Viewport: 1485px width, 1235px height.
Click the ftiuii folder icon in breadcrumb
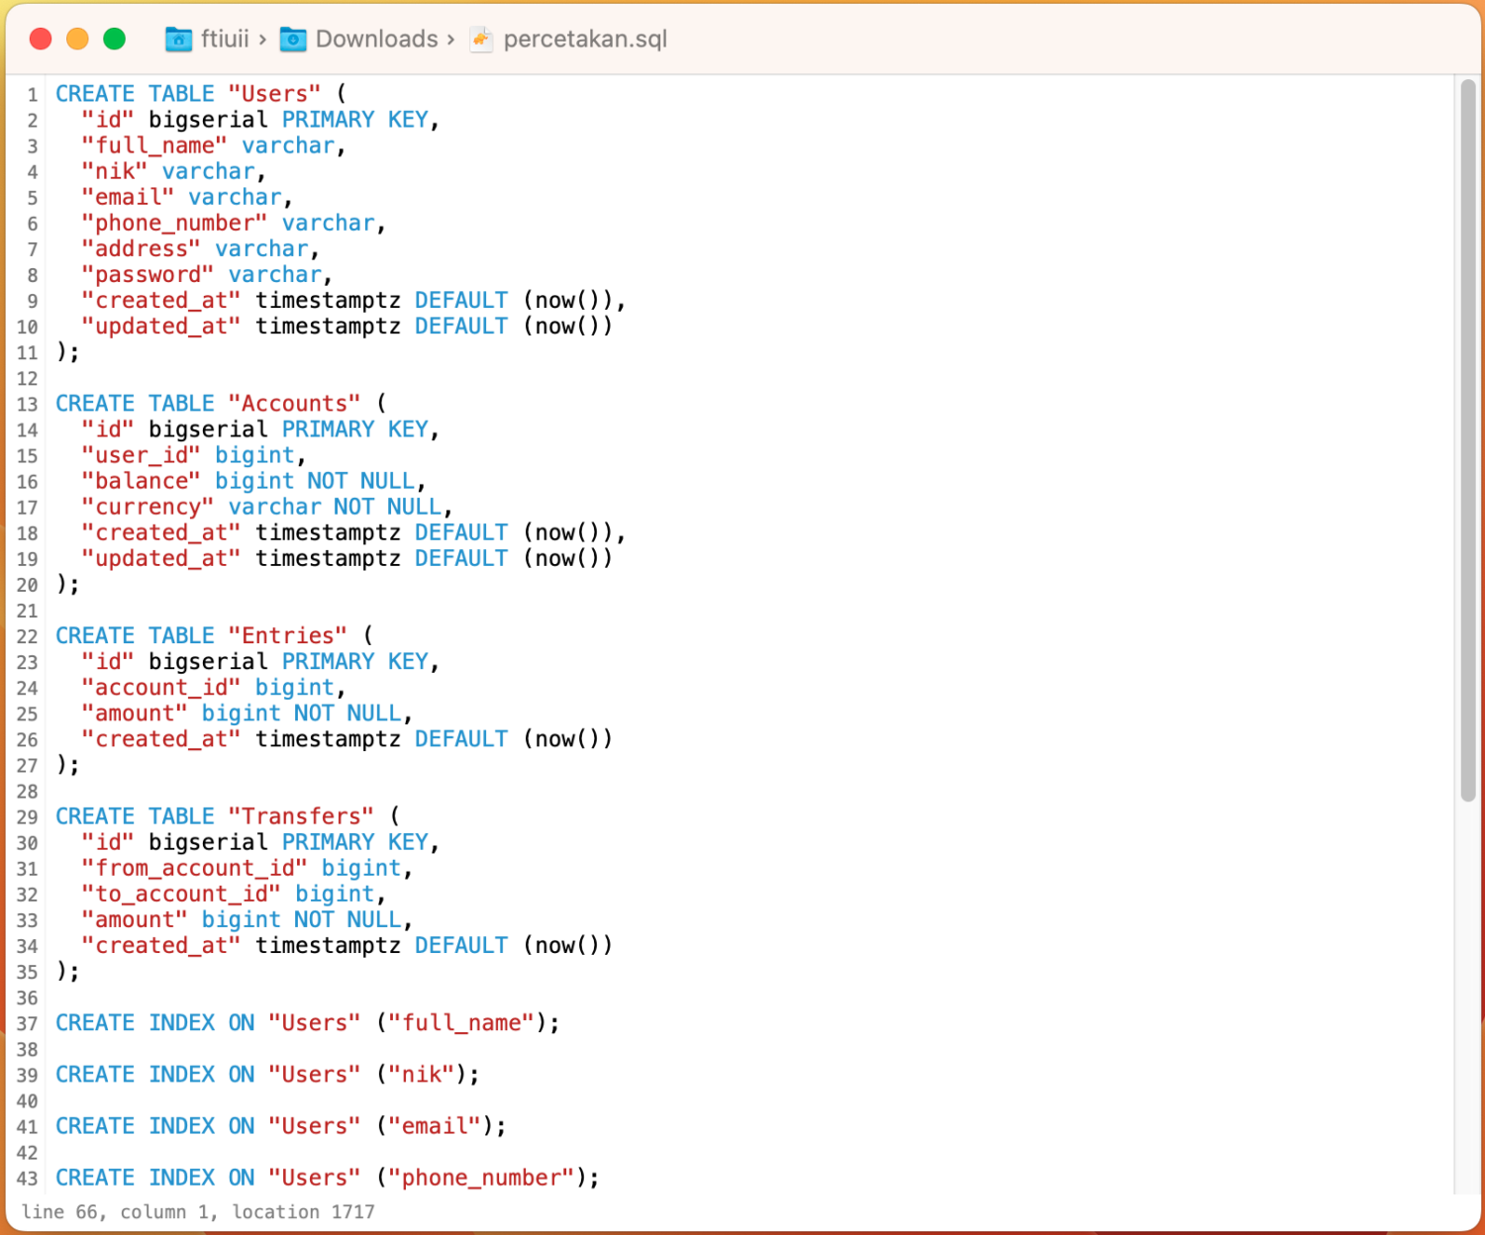click(178, 39)
